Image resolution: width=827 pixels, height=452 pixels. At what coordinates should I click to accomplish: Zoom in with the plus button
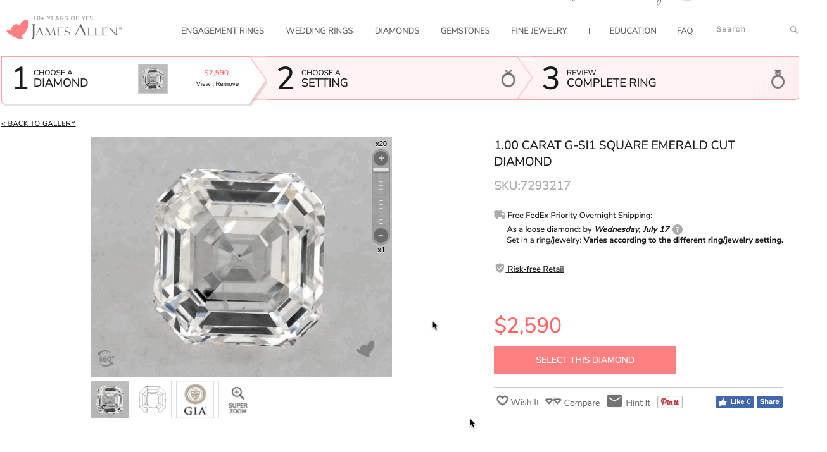tap(381, 158)
